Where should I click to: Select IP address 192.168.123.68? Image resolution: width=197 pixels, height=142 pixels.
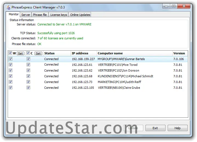click(82, 76)
